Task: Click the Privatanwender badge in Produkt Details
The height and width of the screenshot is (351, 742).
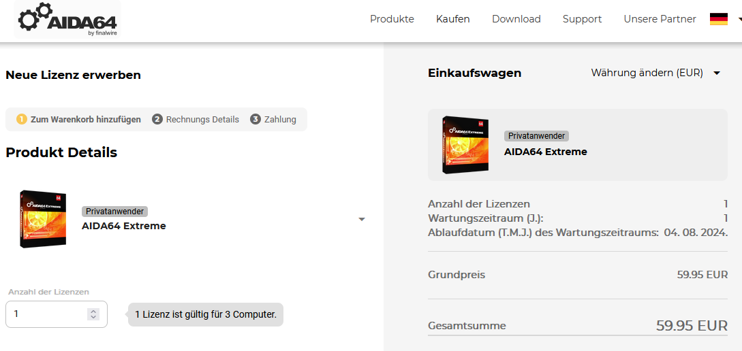Action: tap(115, 211)
